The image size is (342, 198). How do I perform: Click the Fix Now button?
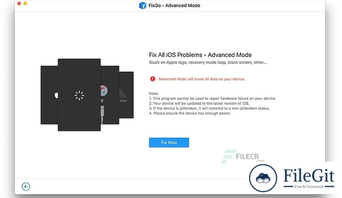click(169, 142)
